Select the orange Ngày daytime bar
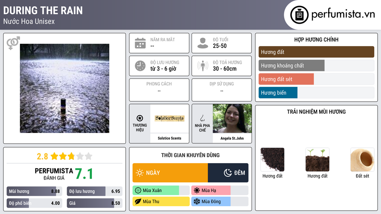 pyautogui.click(x=170, y=173)
